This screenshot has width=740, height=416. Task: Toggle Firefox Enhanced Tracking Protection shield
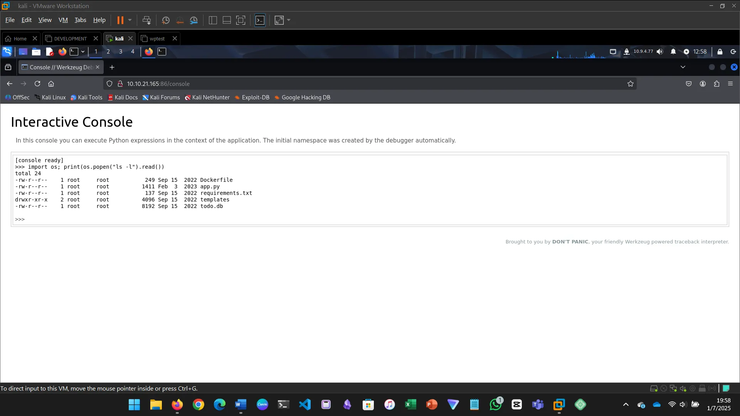pos(110,84)
